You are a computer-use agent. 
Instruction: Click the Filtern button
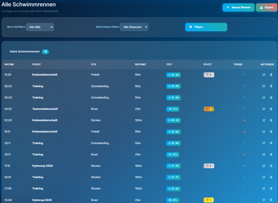tap(206, 27)
